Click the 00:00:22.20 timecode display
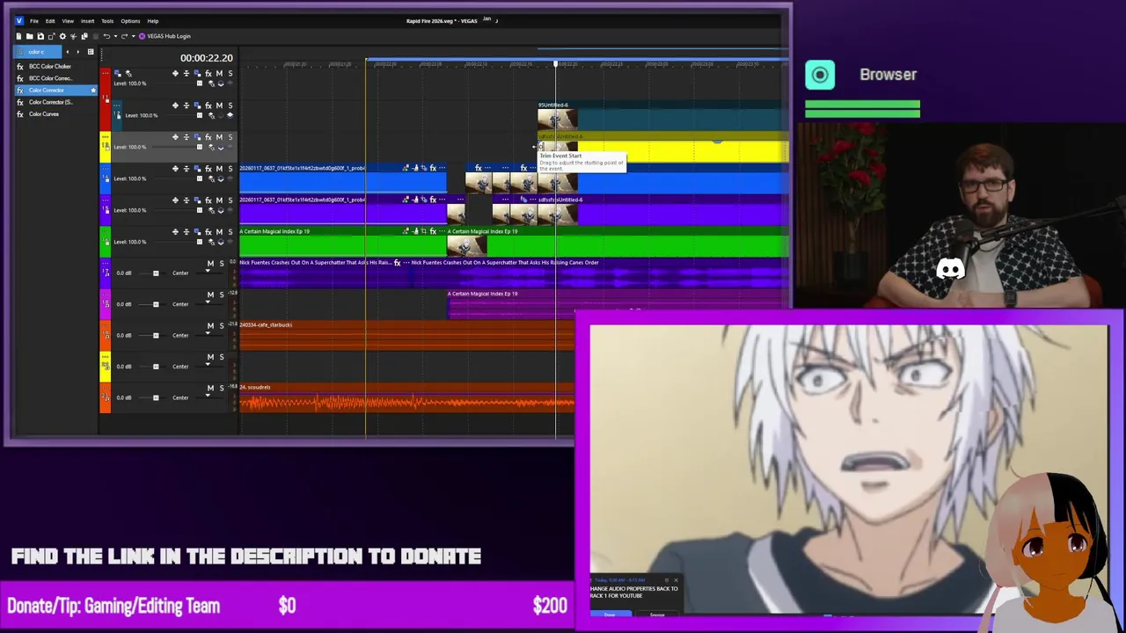 (207, 58)
